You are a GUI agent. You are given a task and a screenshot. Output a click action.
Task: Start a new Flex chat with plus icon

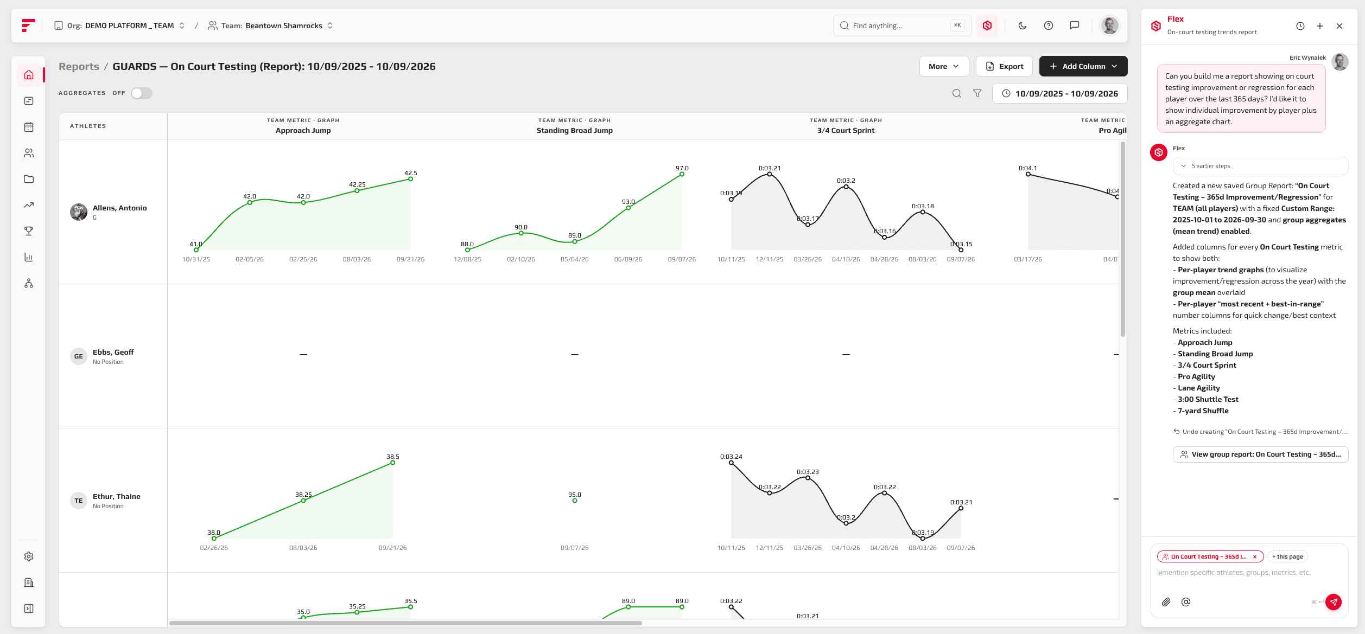[1320, 26]
